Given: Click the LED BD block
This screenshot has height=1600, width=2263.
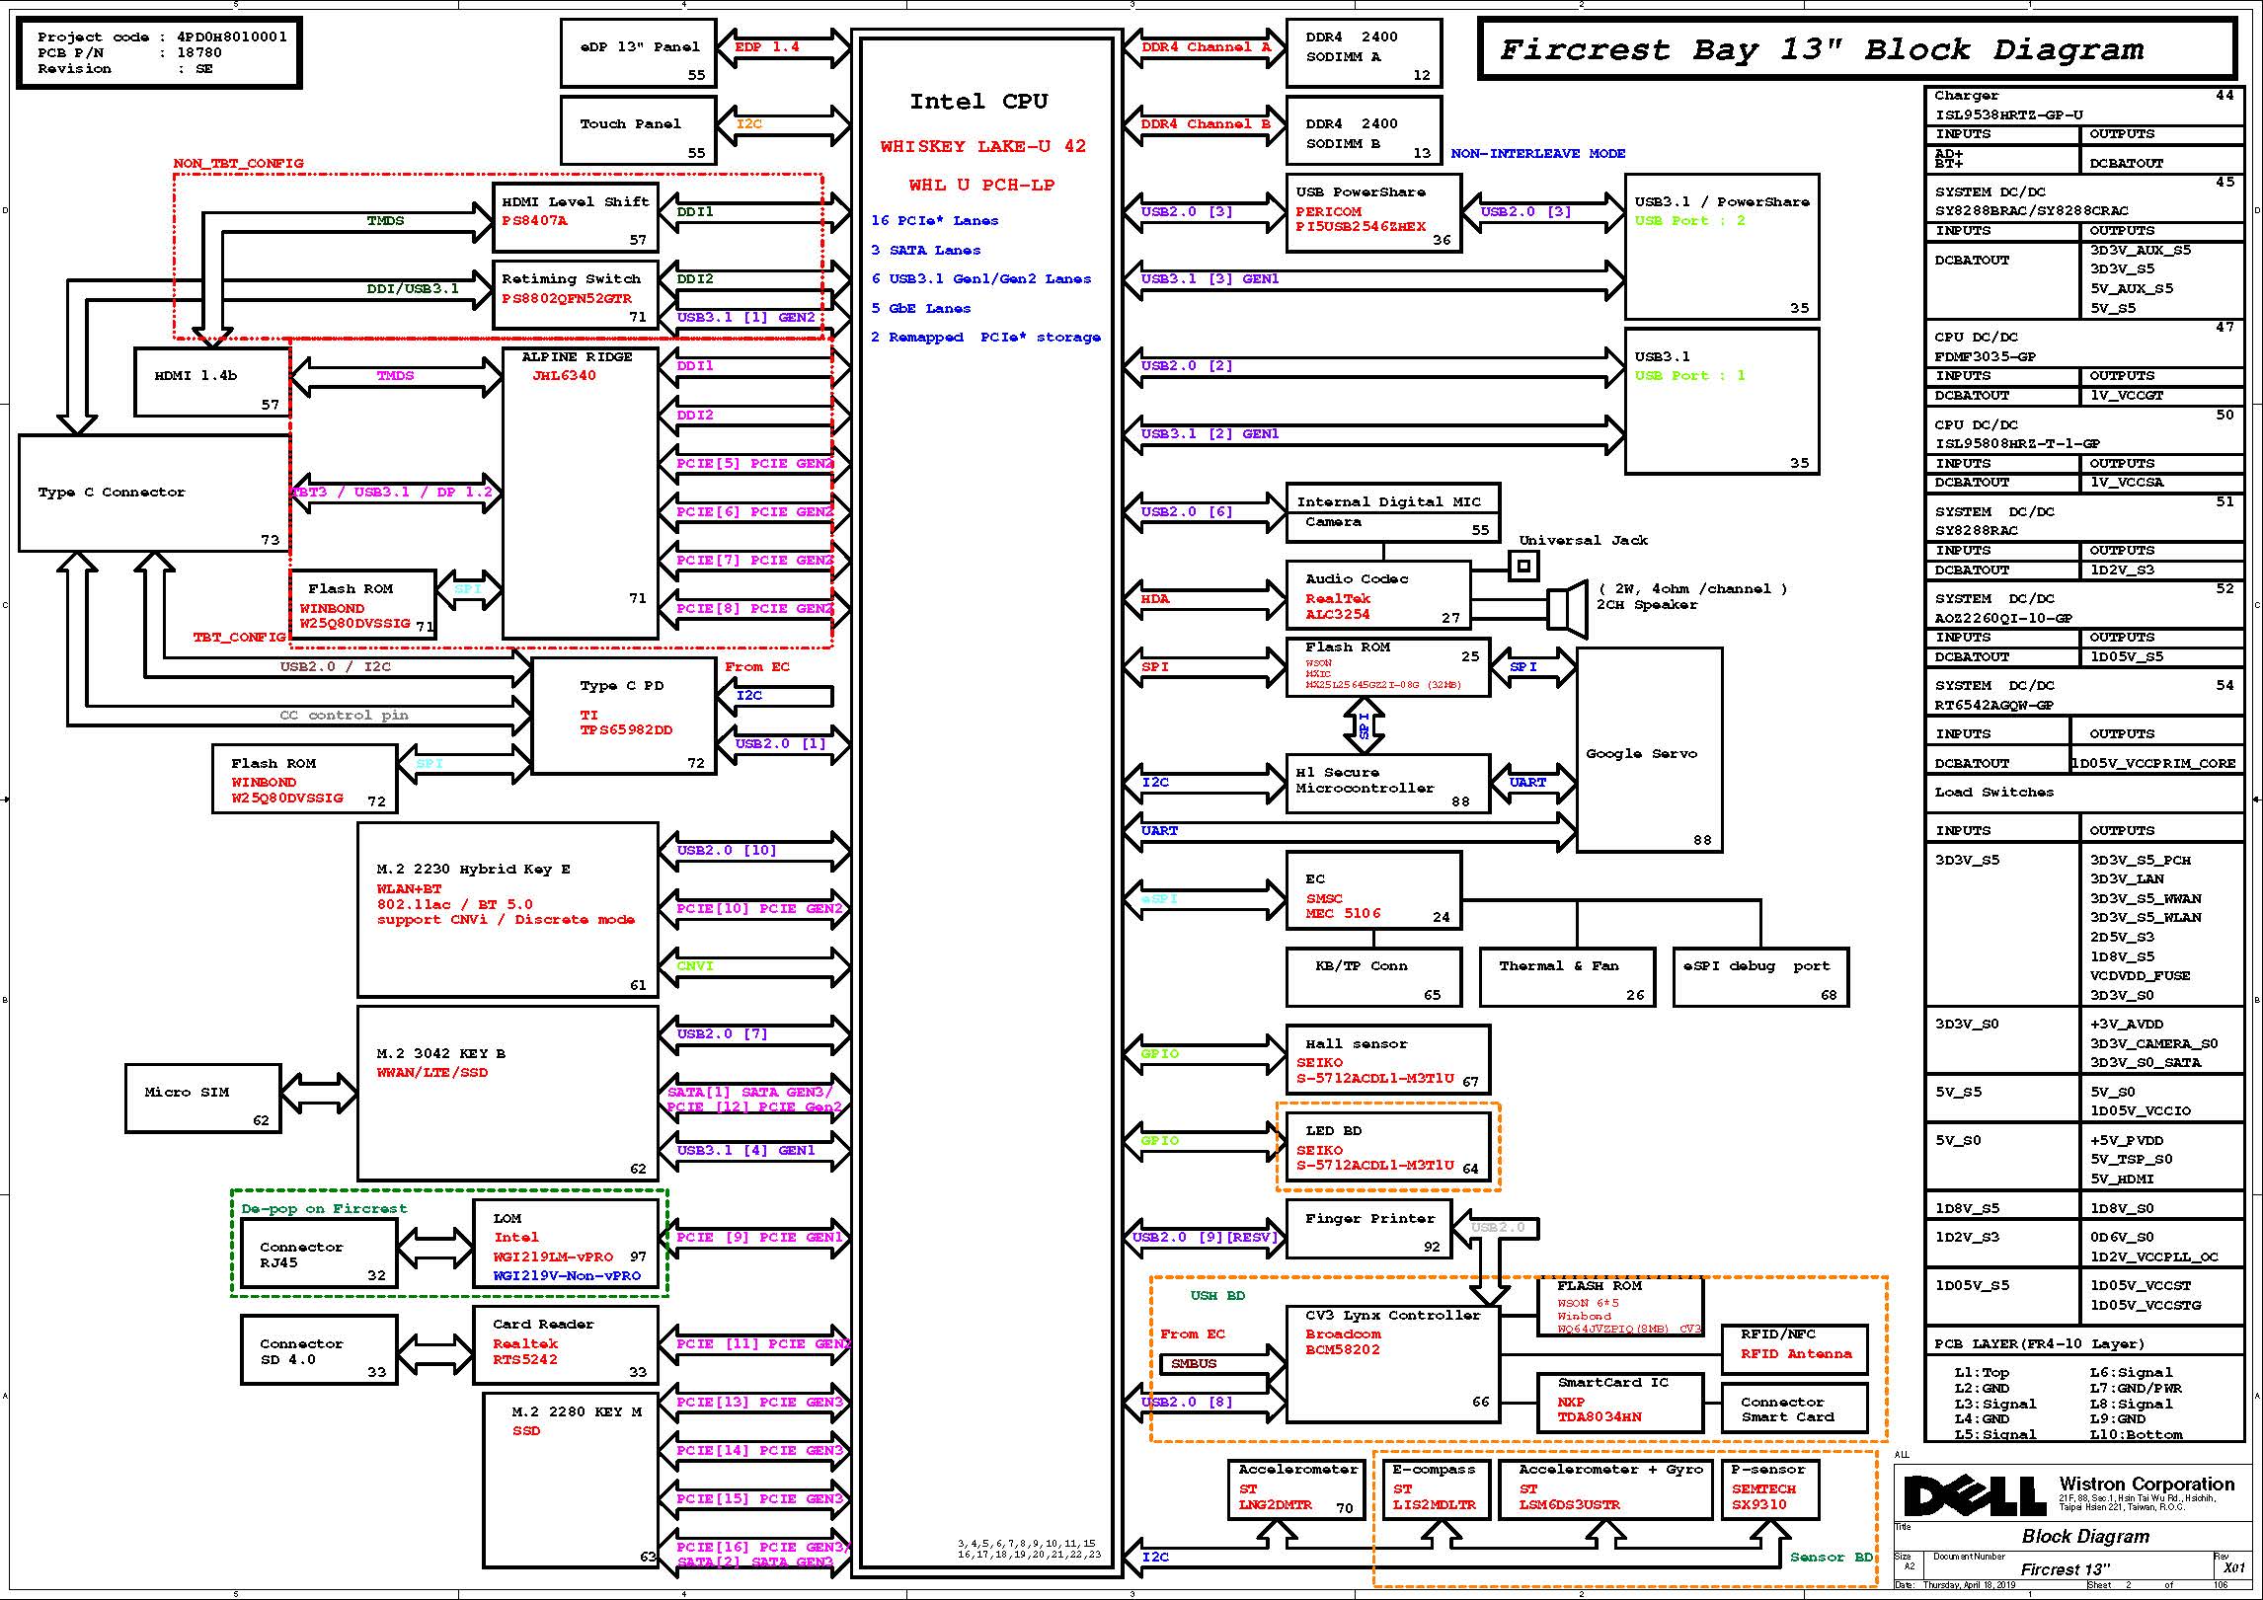Looking at the screenshot, I should click(1388, 1146).
